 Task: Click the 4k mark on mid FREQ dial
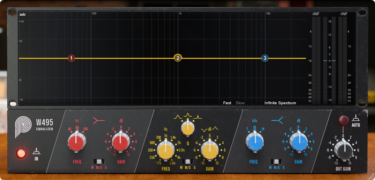click(x=179, y=157)
